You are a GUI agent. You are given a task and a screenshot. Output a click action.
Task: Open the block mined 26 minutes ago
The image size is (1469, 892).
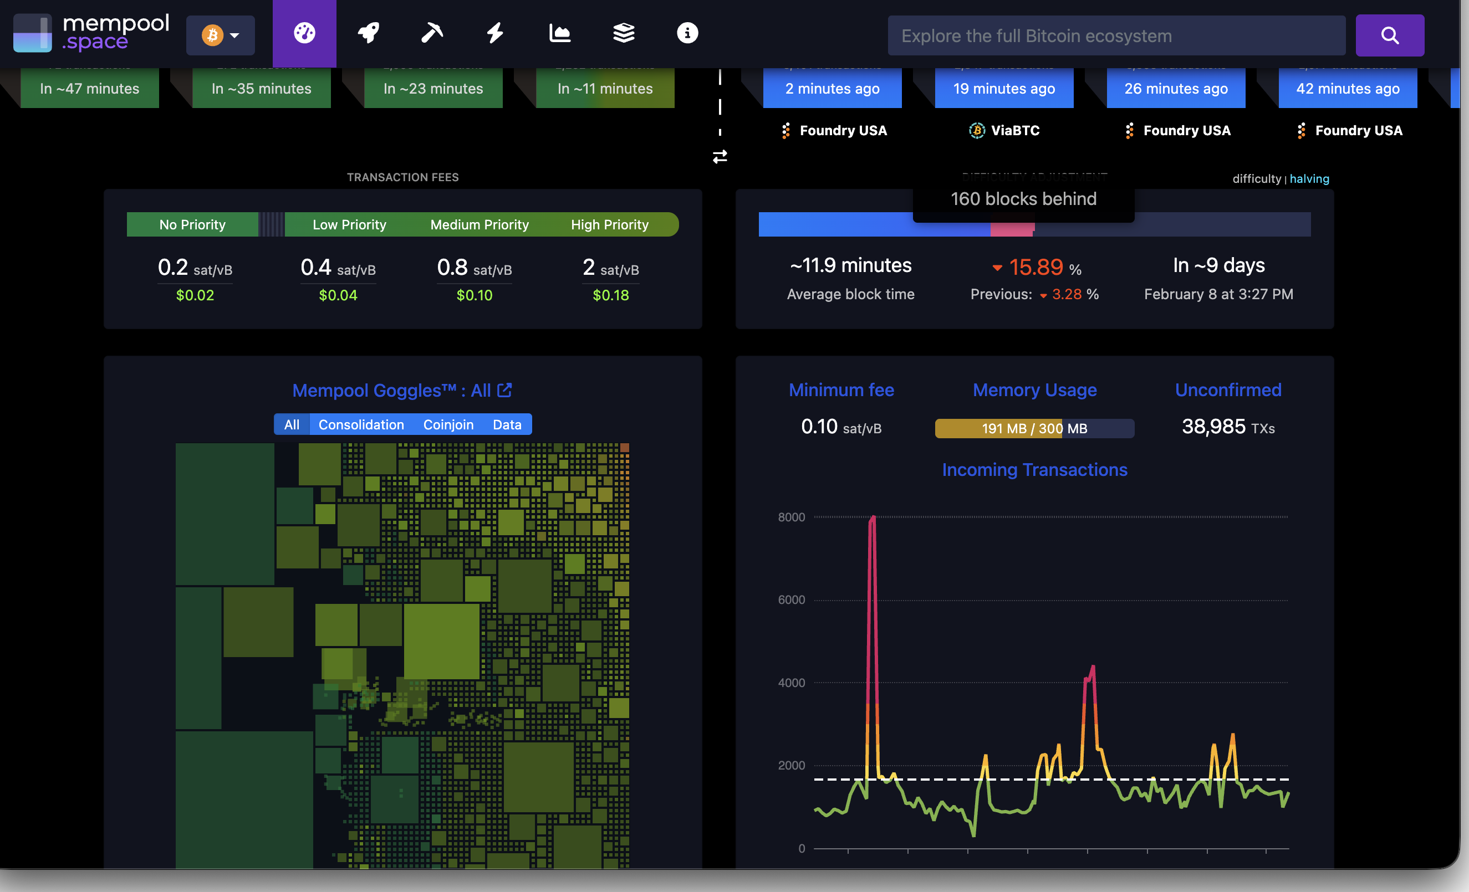pyautogui.click(x=1176, y=88)
